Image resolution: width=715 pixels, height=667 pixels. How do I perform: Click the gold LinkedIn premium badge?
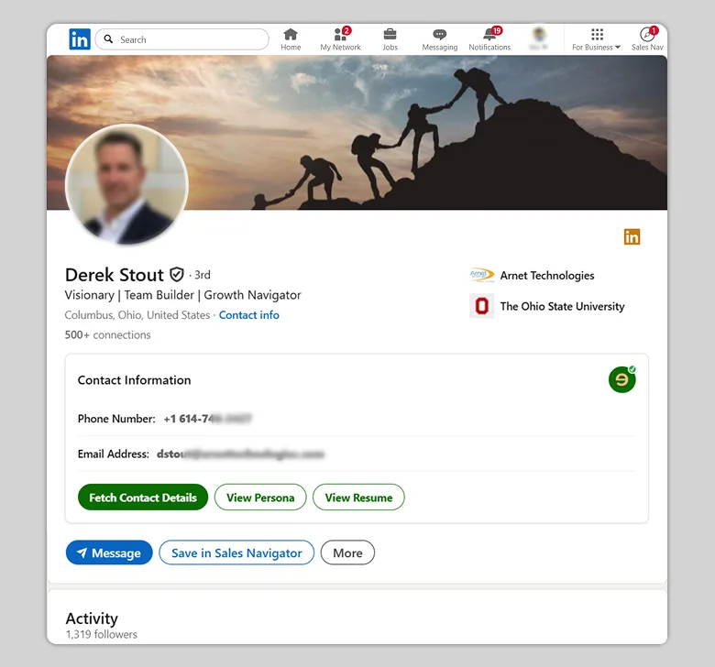pyautogui.click(x=632, y=237)
